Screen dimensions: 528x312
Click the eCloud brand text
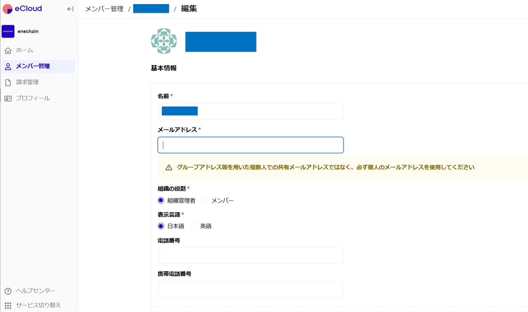point(28,9)
